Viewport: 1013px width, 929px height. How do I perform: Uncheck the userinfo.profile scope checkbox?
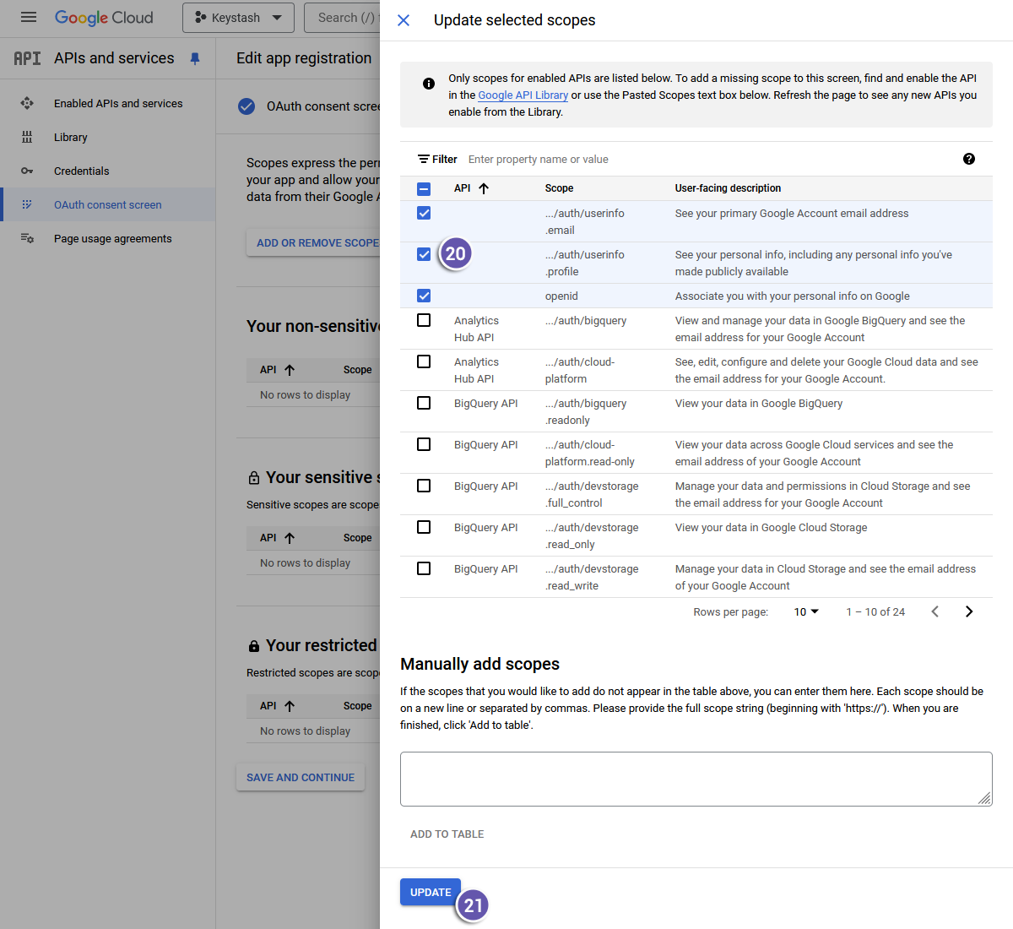click(424, 254)
